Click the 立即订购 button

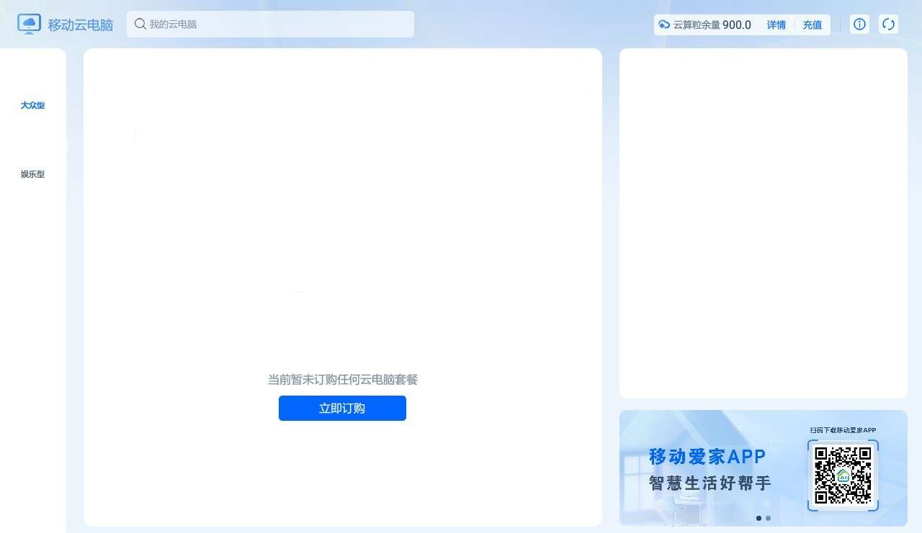click(x=342, y=408)
